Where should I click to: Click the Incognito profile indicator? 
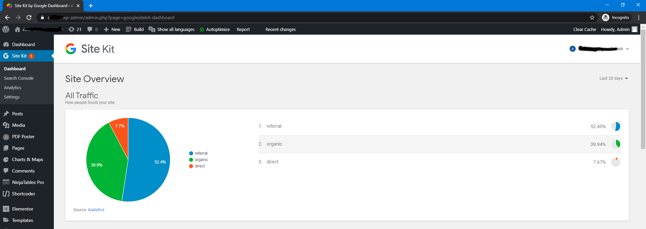coord(616,17)
